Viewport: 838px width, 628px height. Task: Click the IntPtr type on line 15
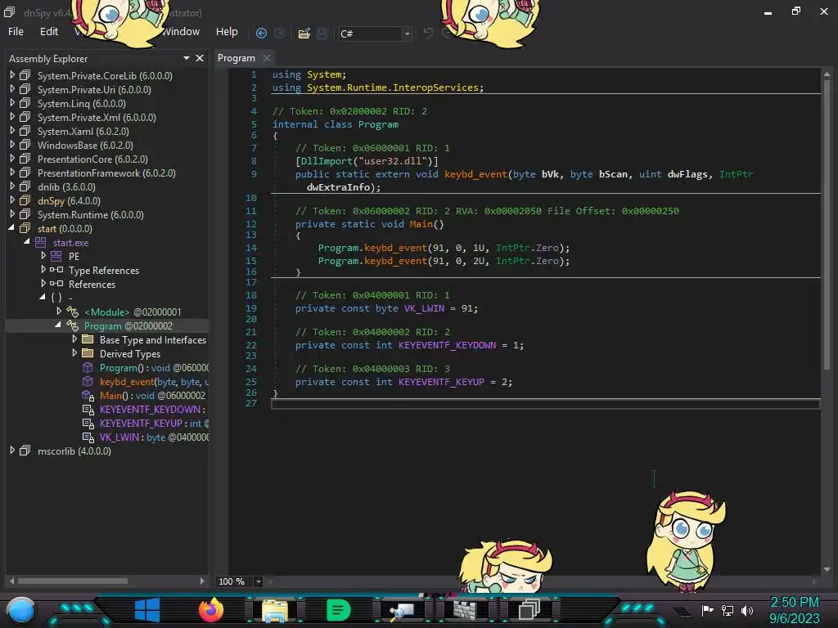(x=512, y=261)
